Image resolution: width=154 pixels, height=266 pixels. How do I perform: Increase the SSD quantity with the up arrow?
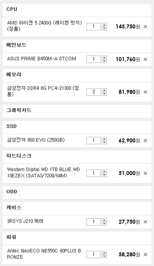pyautogui.click(x=104, y=139)
